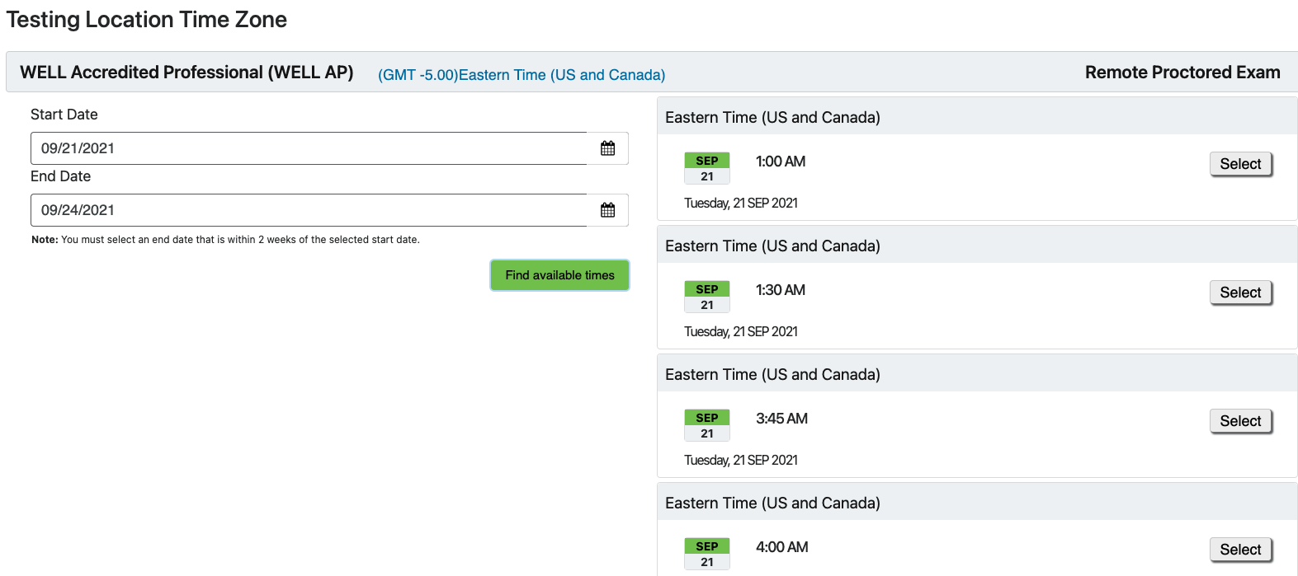Click the 1:00 AM time text
This screenshot has width=1298, height=576.
[781, 162]
